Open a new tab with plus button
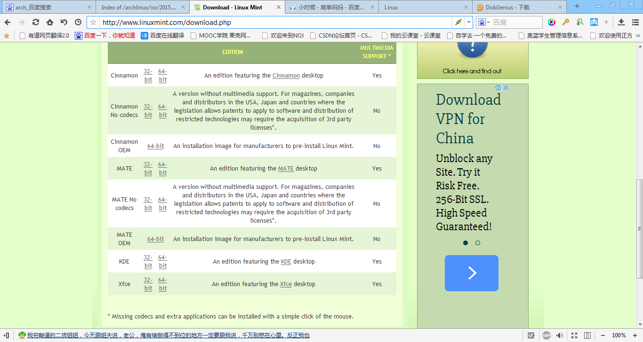This screenshot has width=643, height=342. coord(577,7)
